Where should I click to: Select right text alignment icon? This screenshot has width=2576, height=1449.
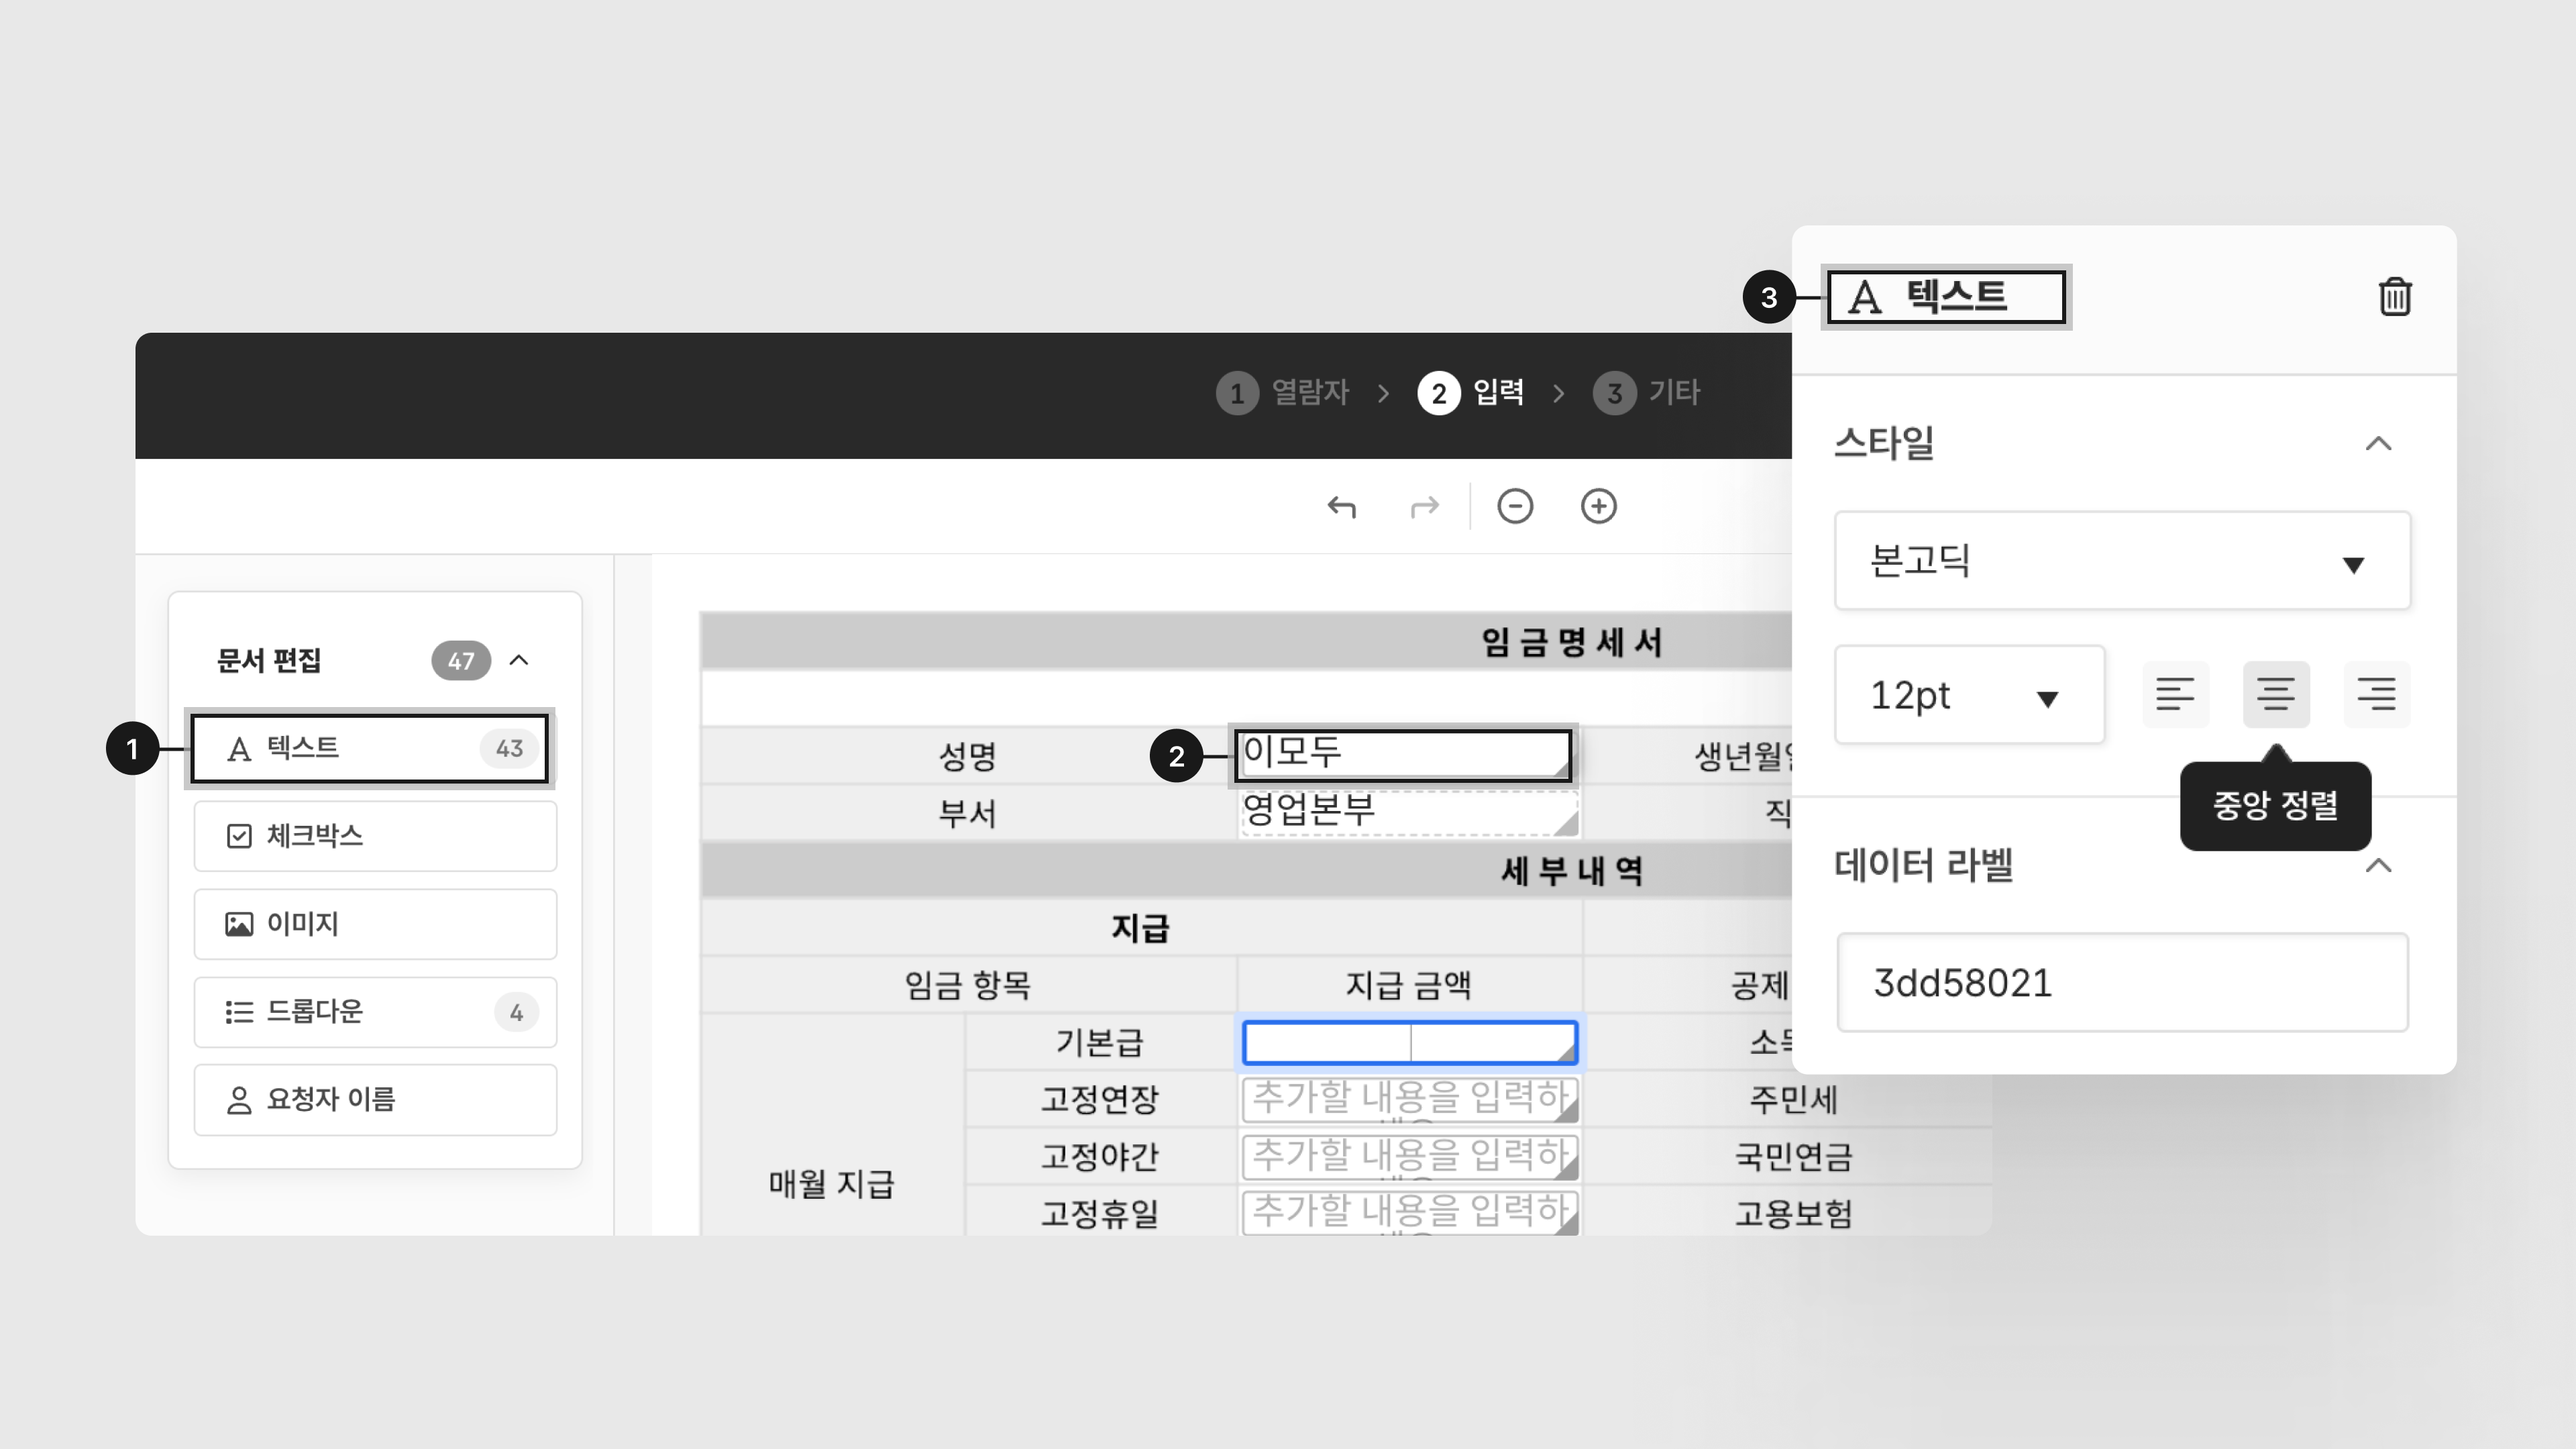click(2376, 694)
